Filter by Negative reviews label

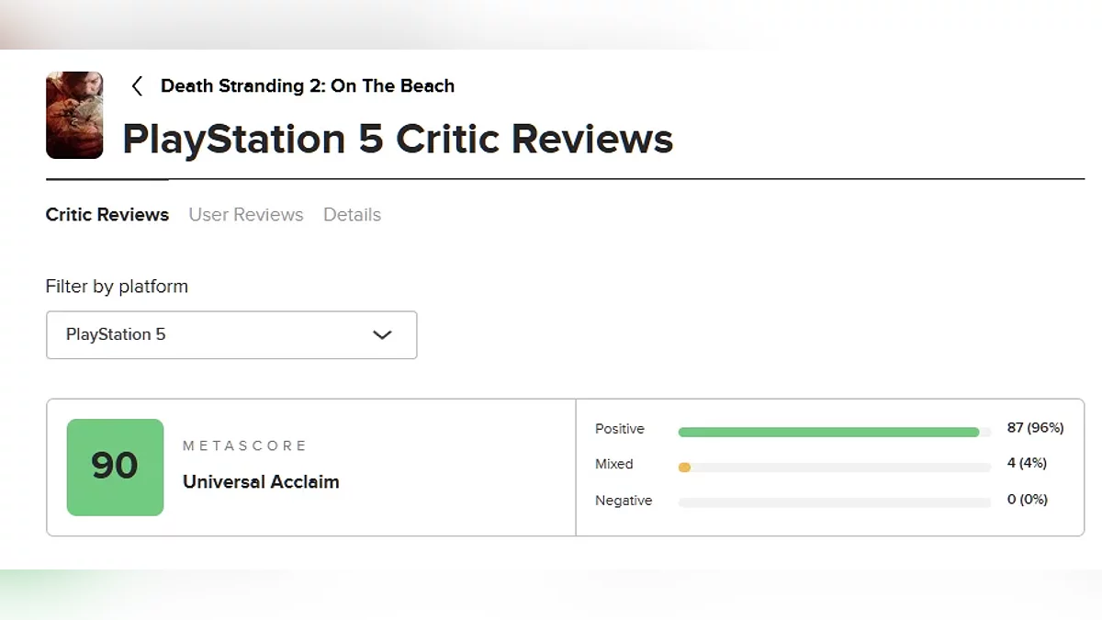(624, 501)
